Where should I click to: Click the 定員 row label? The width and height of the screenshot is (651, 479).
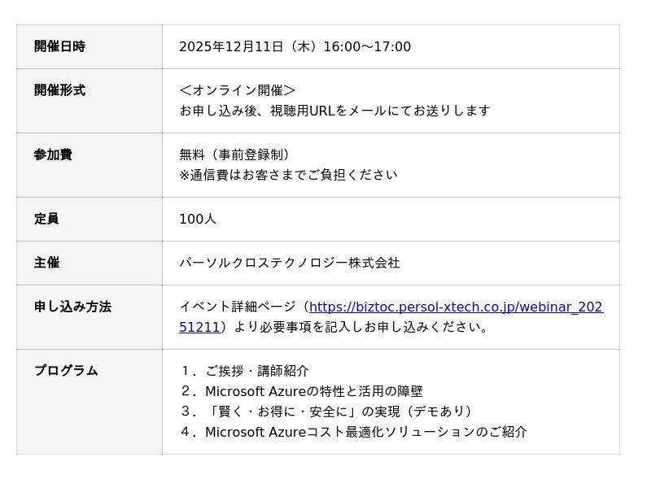pos(46,219)
